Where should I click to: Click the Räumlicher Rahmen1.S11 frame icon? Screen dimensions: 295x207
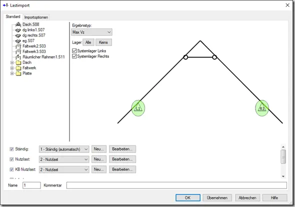[18, 57]
